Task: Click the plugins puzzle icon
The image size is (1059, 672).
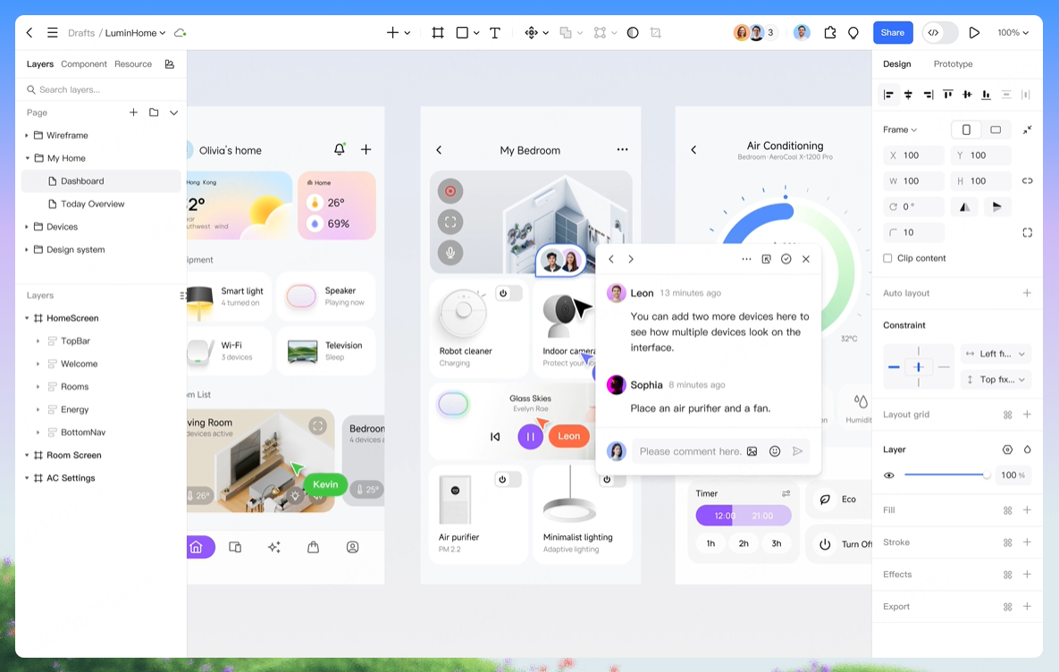Action: pos(829,32)
